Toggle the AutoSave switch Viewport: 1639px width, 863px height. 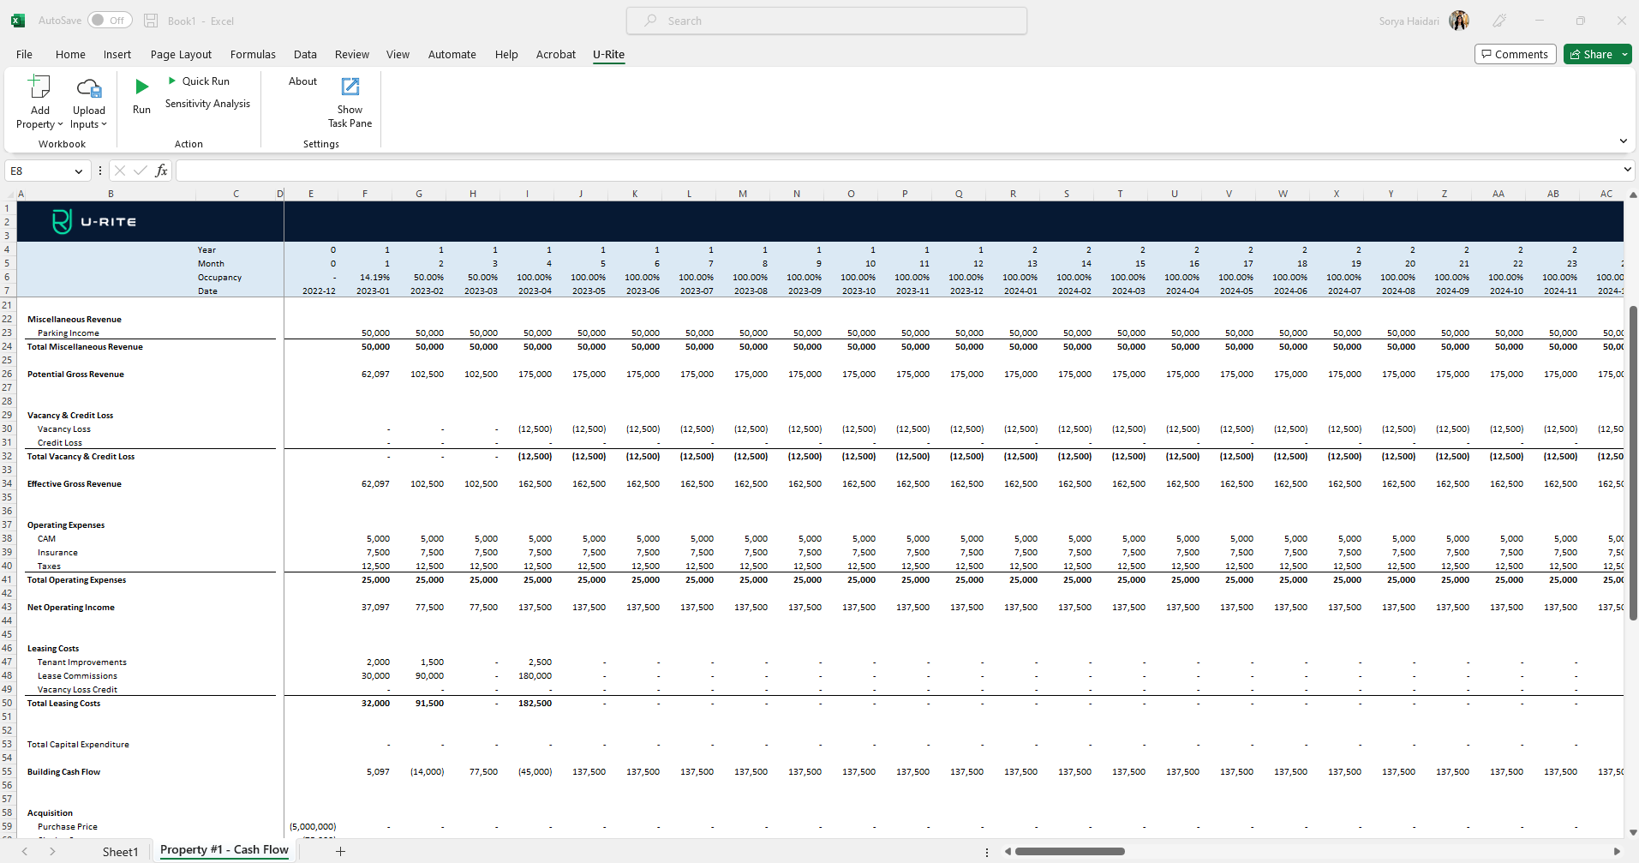(x=110, y=21)
